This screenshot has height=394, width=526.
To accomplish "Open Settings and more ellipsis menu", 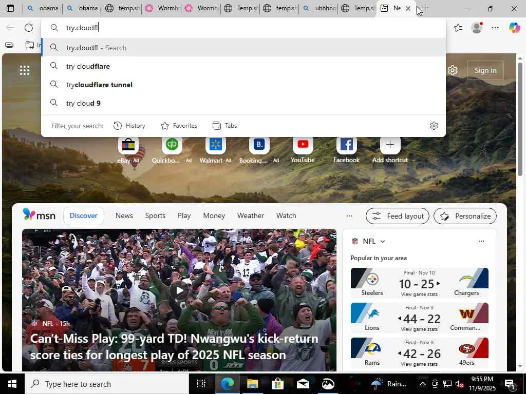I will [x=495, y=28].
